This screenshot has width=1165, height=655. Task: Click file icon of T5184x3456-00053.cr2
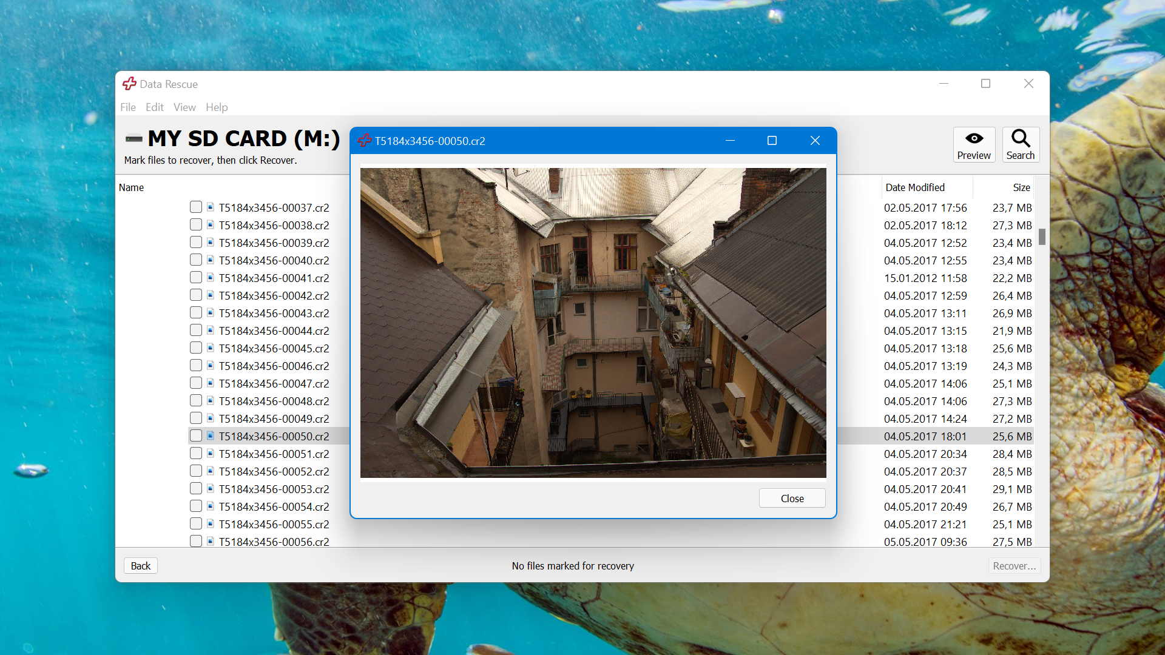211,489
